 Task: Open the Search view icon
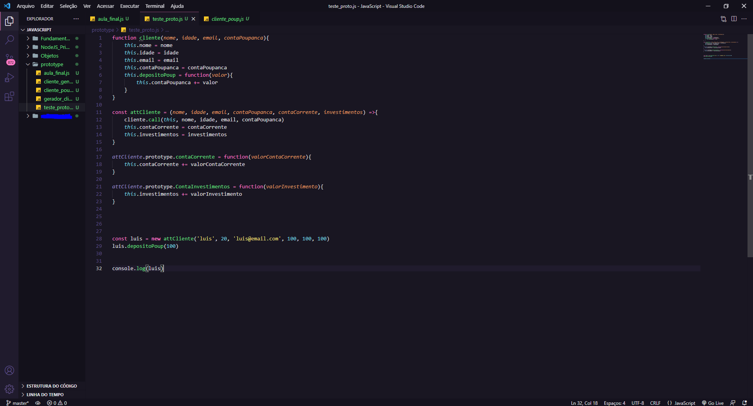[x=9, y=40]
